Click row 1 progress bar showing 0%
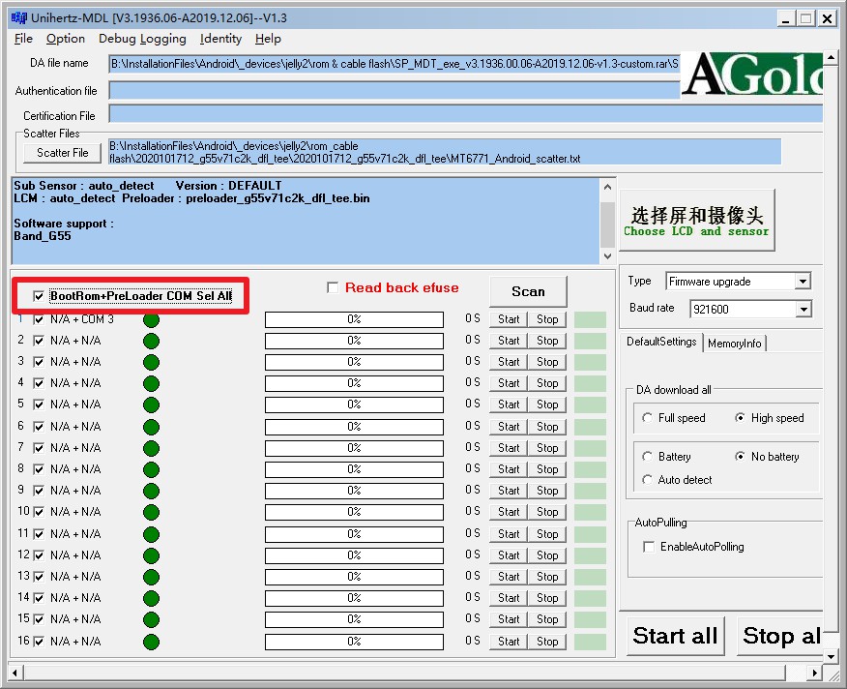Screen dimensions: 847x689 pos(354,319)
